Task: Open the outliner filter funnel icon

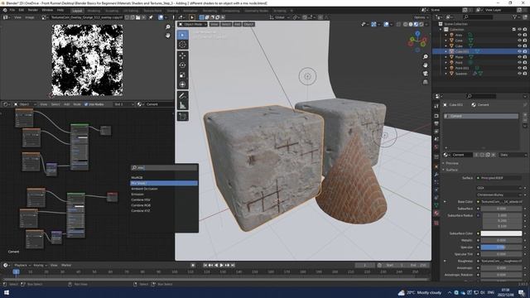Action: [x=515, y=17]
